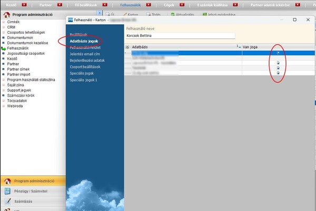This screenshot has height=211, width=316.
Task: Open Csoport beállítások section
Action: 85,67
